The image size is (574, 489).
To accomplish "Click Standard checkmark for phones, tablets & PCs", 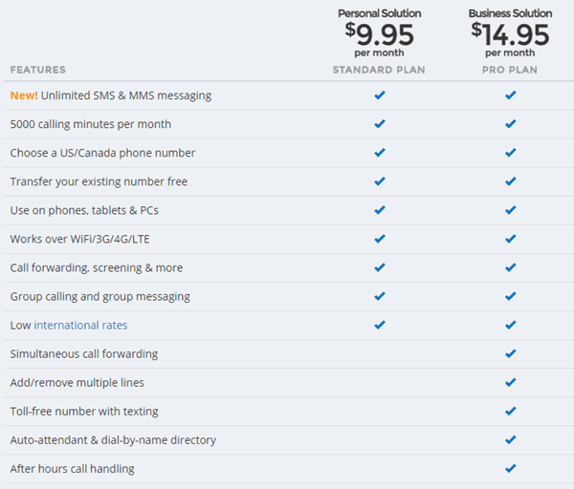I will point(380,210).
